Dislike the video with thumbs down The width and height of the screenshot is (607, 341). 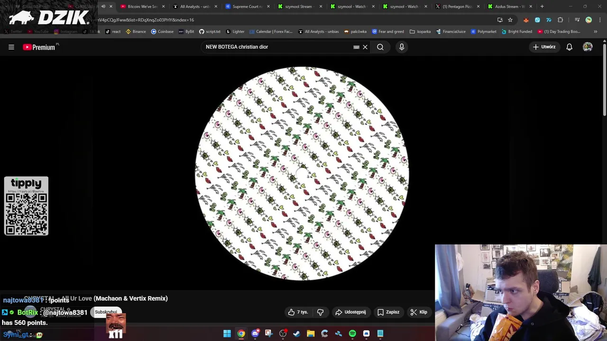[x=321, y=312]
